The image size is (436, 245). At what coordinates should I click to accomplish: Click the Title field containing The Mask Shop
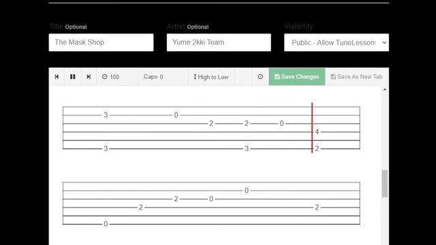tap(102, 42)
